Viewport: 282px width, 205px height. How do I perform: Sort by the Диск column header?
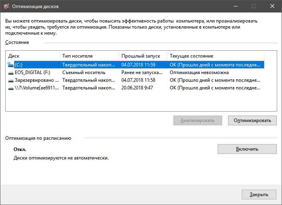click(x=33, y=56)
